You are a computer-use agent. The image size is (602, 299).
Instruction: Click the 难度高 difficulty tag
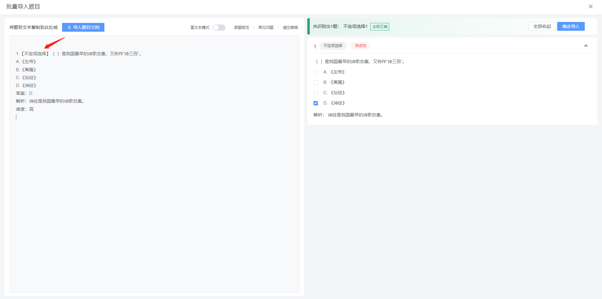[360, 46]
